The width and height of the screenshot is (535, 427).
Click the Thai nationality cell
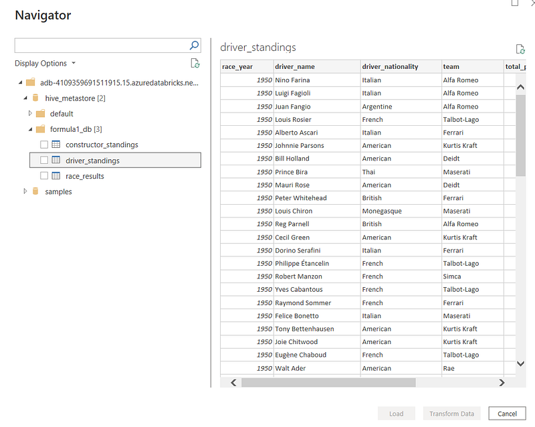(401, 172)
